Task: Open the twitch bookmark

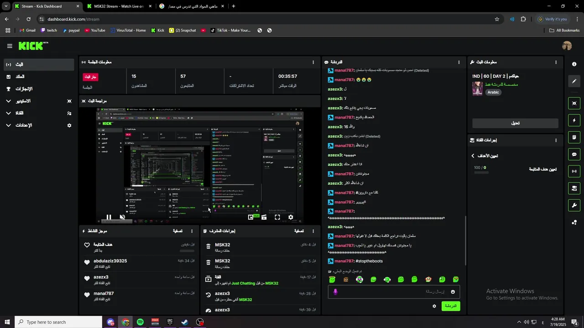Action: (49, 31)
